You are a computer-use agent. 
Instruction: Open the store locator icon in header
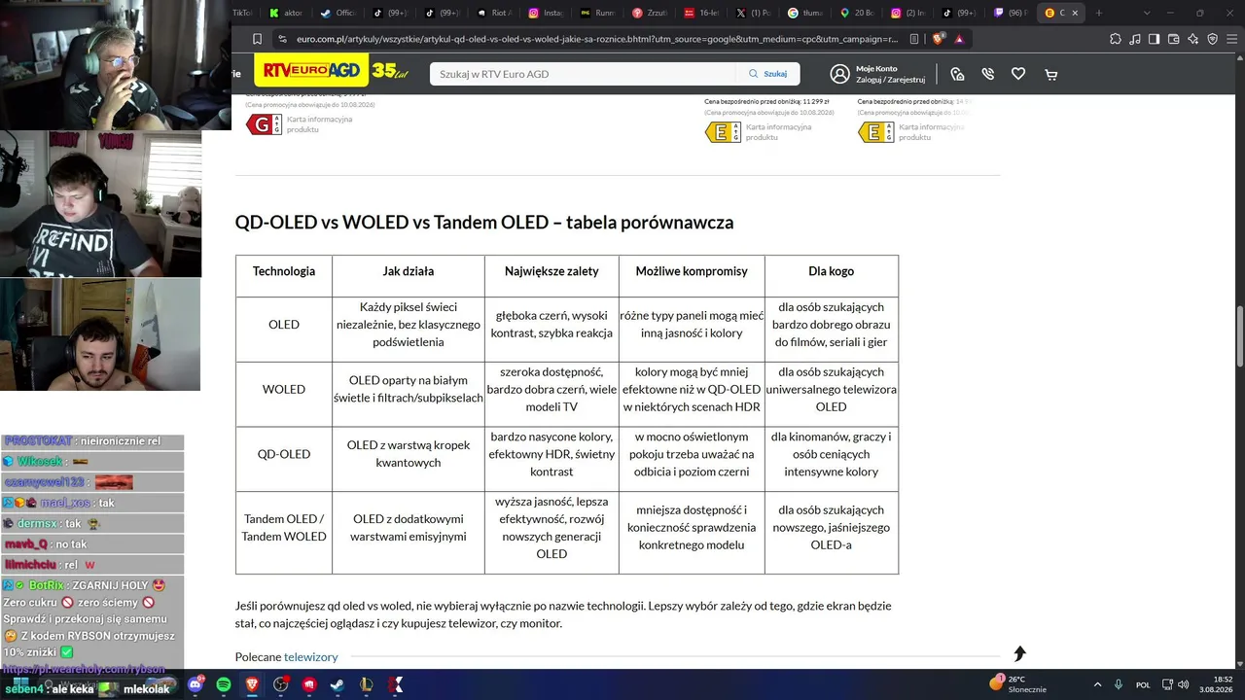[957, 74]
